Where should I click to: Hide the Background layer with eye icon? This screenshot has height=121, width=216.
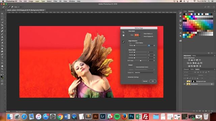click(x=185, y=84)
